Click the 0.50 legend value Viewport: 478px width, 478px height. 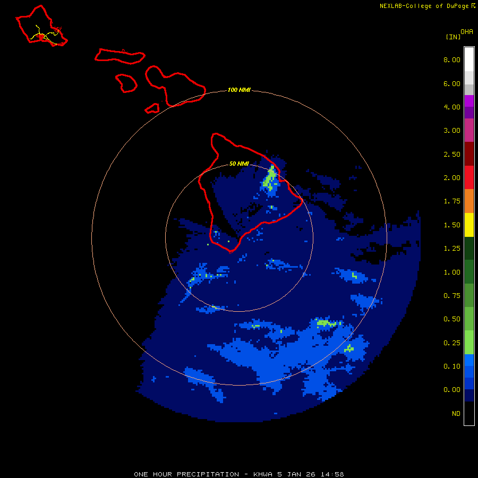pos(452,319)
